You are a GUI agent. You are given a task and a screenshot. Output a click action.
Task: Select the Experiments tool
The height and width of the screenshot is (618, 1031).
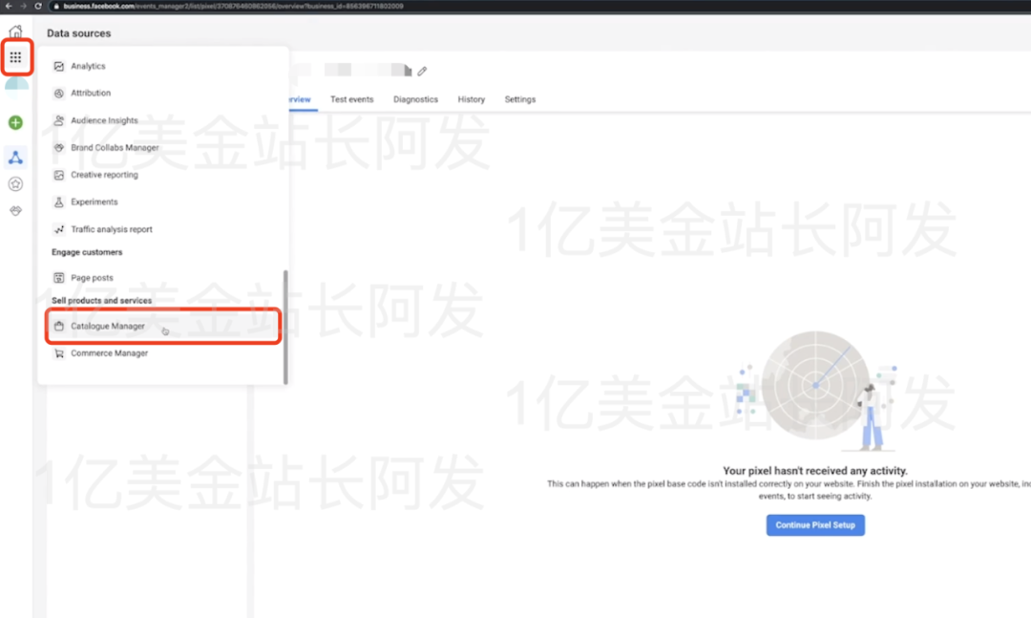coord(94,202)
